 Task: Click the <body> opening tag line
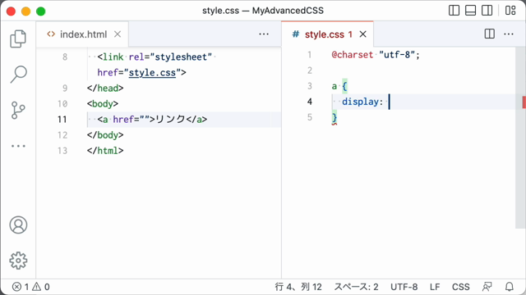[x=102, y=104]
